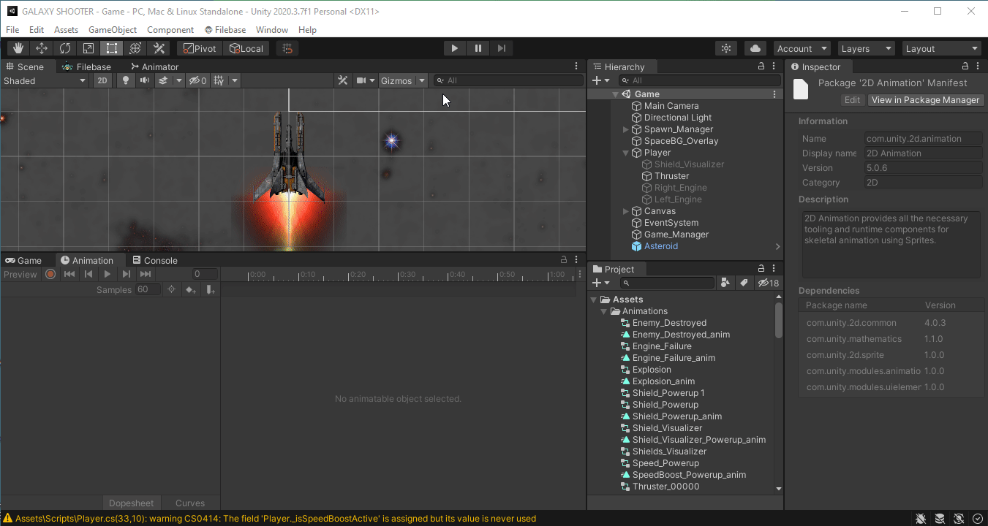Open the cloud Services icon
988x526 pixels.
[755, 48]
